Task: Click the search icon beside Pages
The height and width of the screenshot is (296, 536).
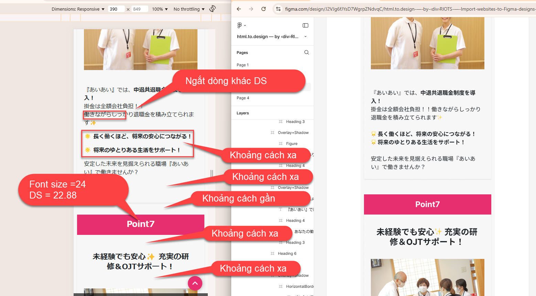Action: 307,53
